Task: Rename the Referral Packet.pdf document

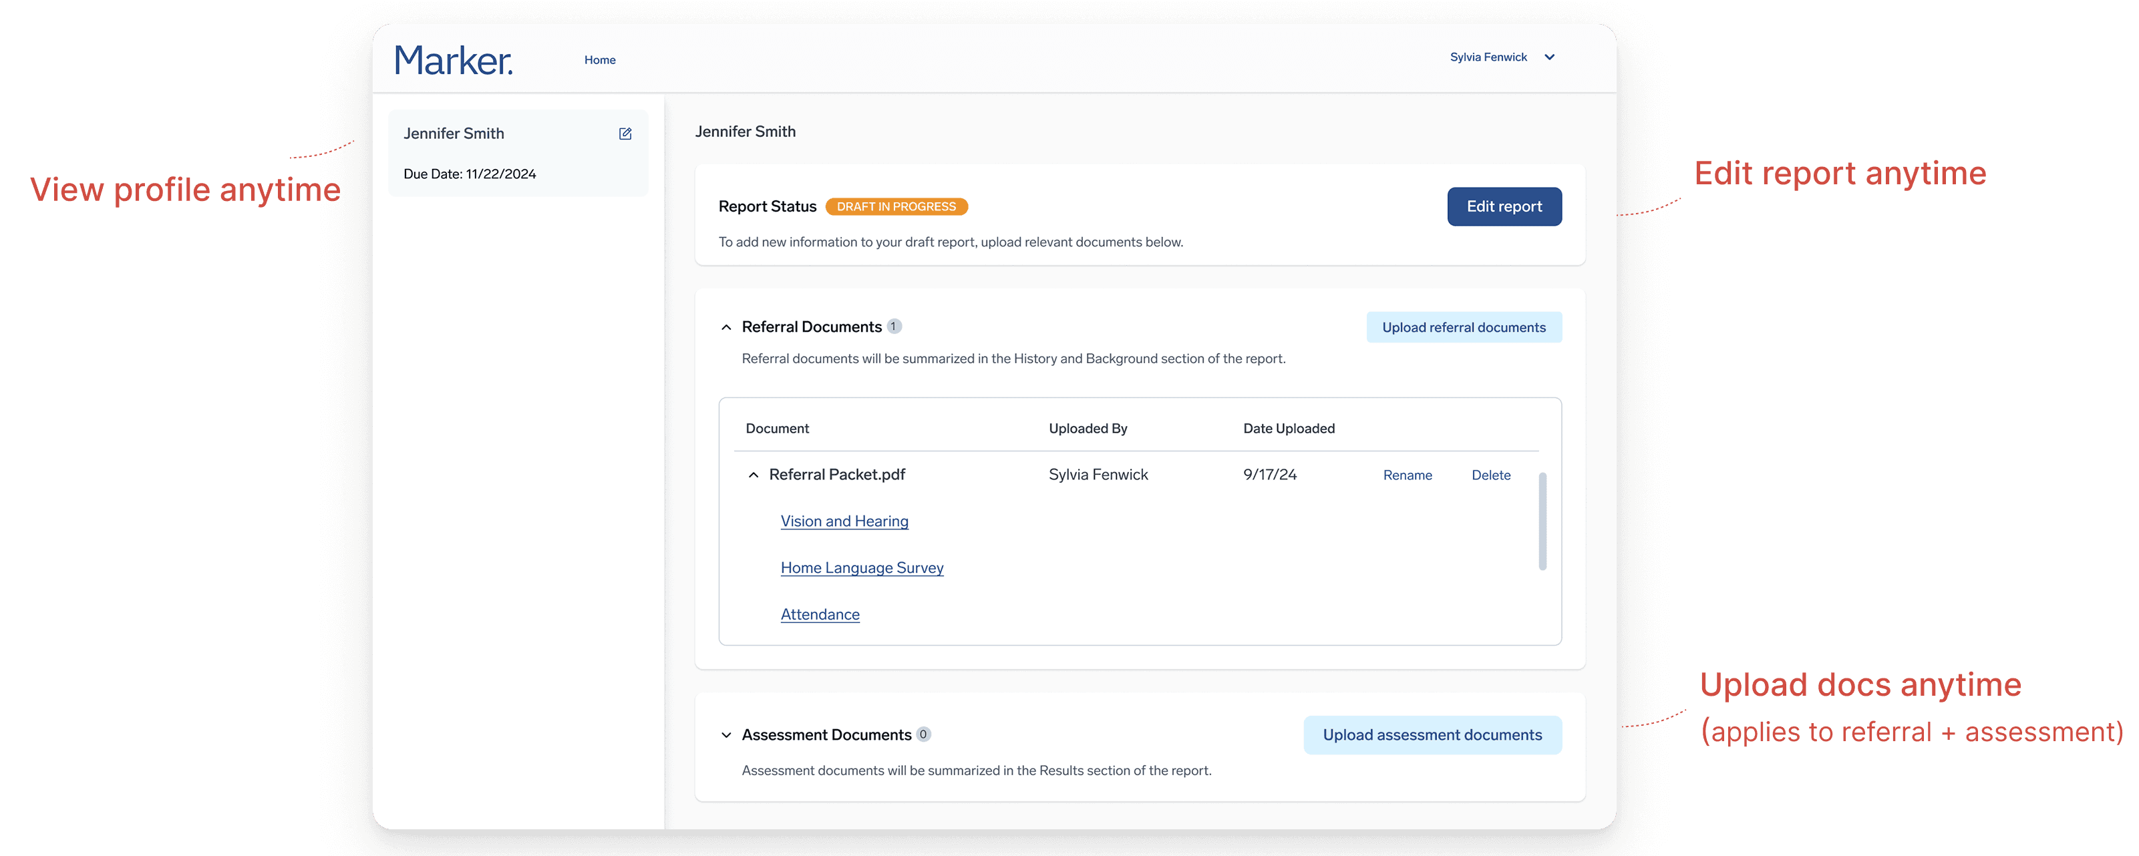Action: 1407,475
